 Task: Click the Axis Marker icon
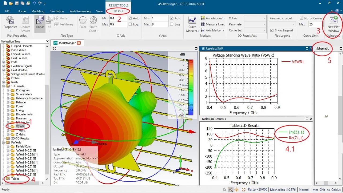[x=203, y=30]
